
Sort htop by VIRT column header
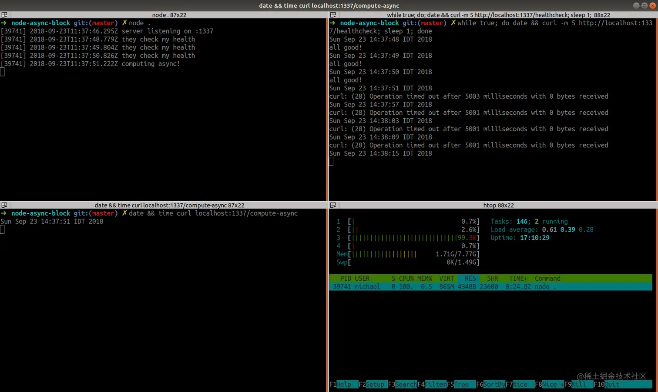point(446,279)
